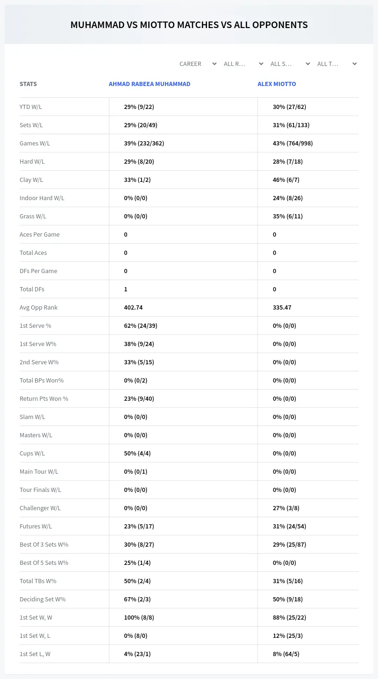
Task: Expand the ALL R... filter dropdown
Action: click(243, 64)
